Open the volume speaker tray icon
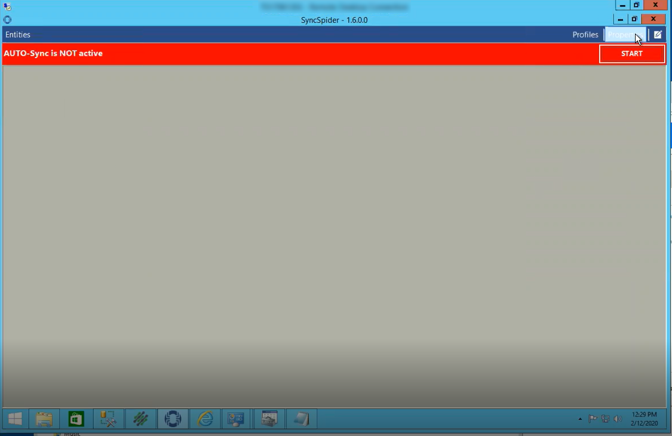Screen dimensions: 672x436 coord(618,419)
